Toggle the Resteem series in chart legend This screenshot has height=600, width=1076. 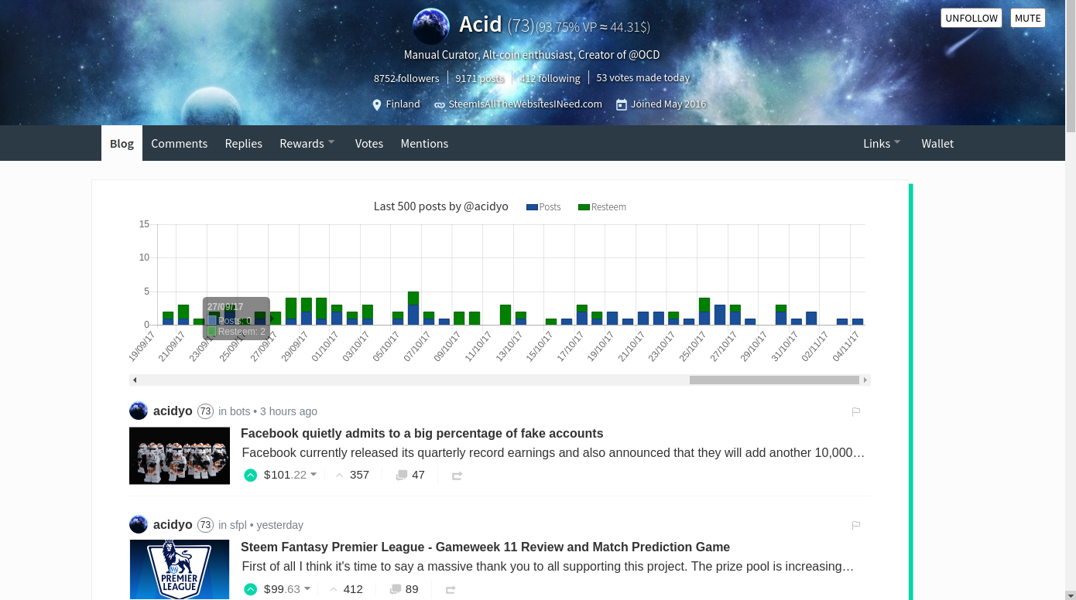pos(602,207)
